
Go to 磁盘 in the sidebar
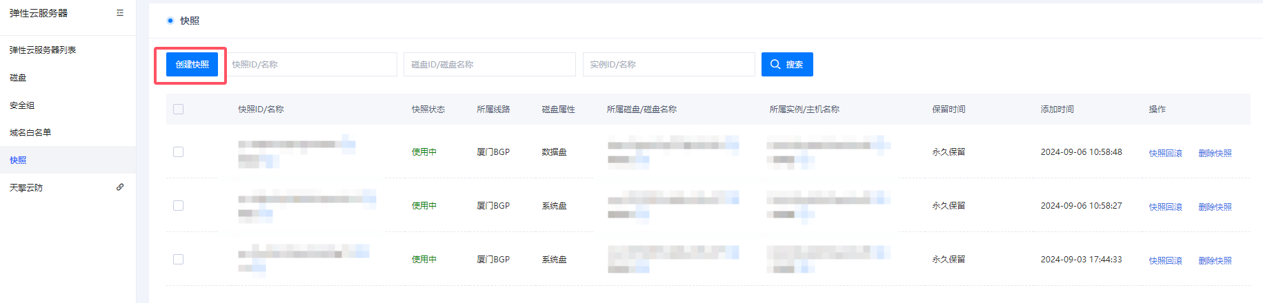tap(18, 78)
